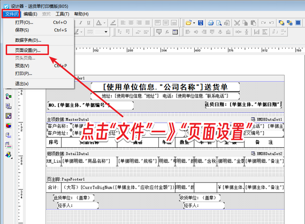This screenshot has height=224, width=305.
Task: Send object to back icon
Action: point(289,23)
